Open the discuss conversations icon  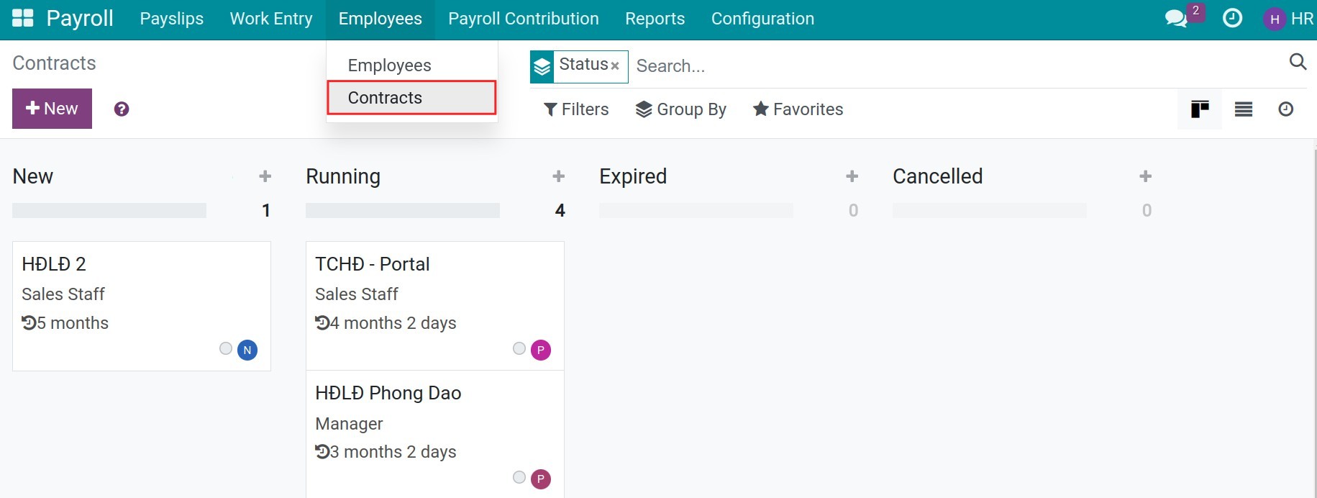[x=1176, y=19]
